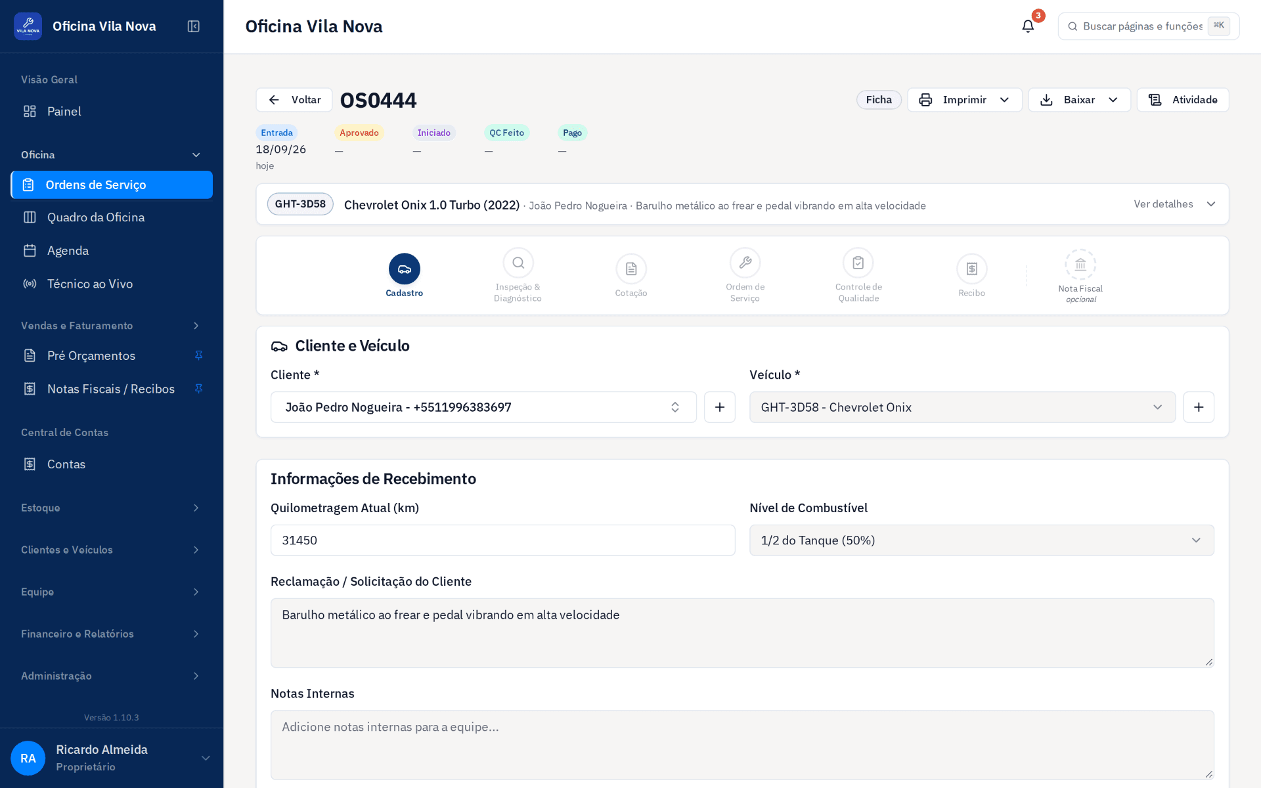Expand the Estoque section
The image size is (1261, 788).
[112, 508]
